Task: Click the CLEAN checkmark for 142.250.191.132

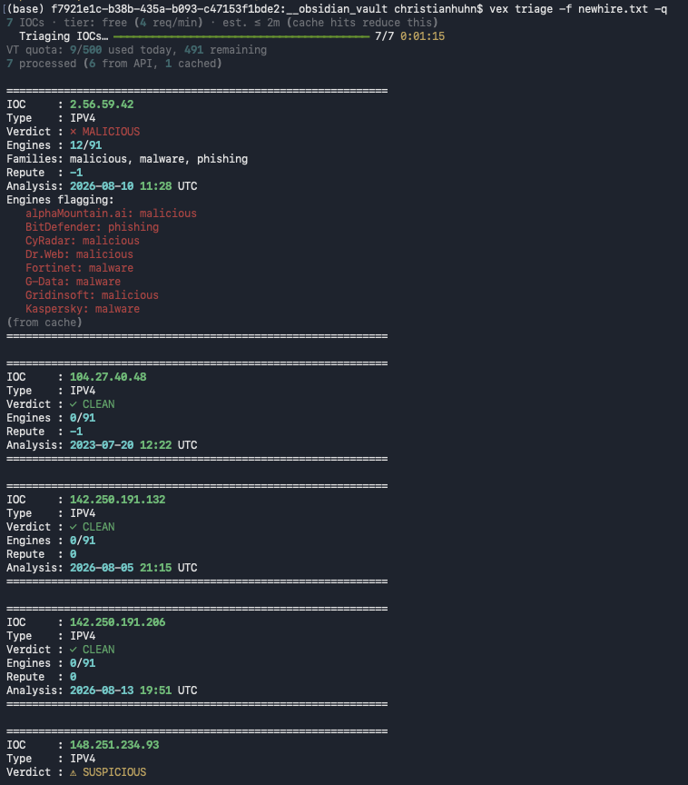Action: pos(73,527)
